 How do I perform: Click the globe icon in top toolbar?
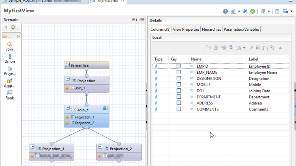(225, 11)
